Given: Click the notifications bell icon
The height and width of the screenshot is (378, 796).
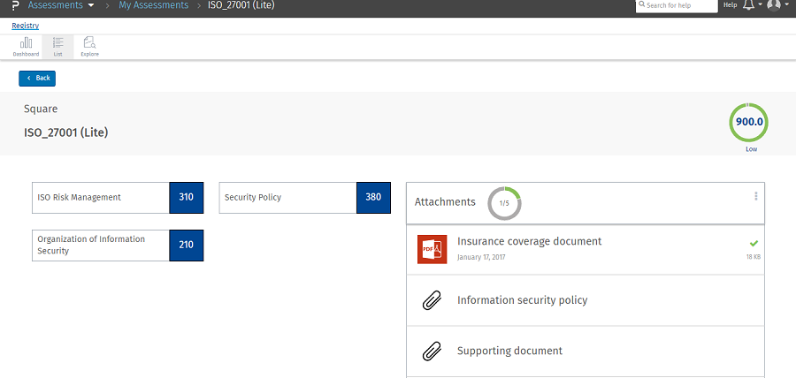Looking at the screenshot, I should tap(748, 5).
